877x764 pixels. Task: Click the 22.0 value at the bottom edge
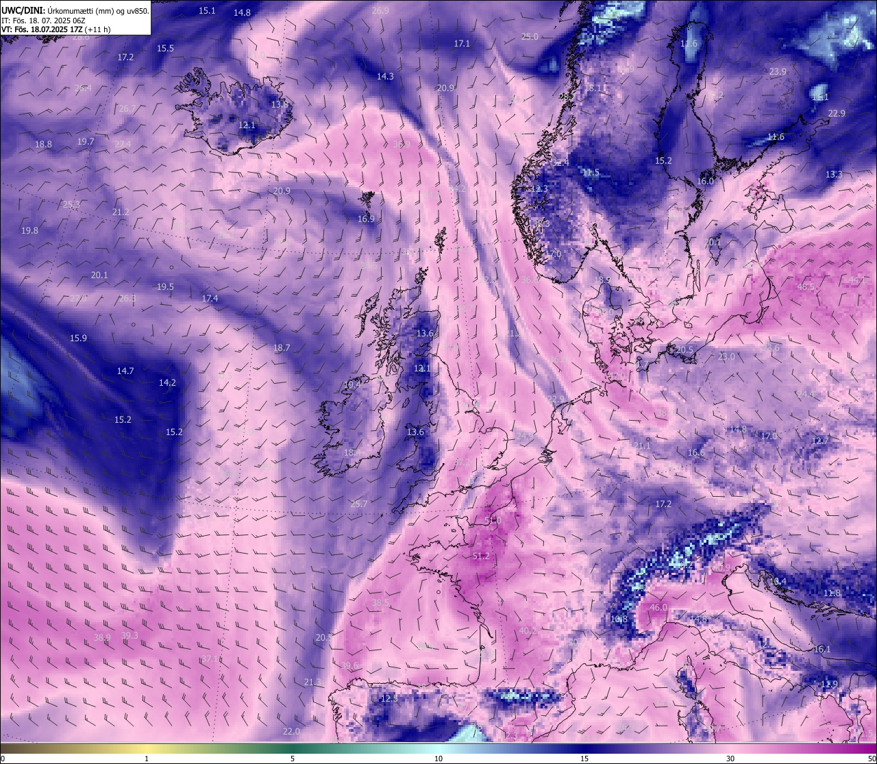coord(291,731)
